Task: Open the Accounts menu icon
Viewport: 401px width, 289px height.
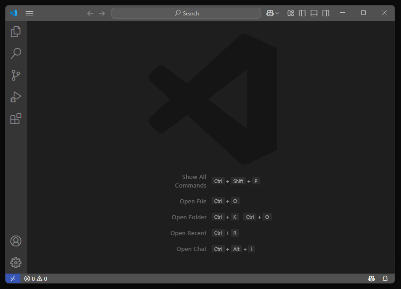Action: click(x=16, y=241)
